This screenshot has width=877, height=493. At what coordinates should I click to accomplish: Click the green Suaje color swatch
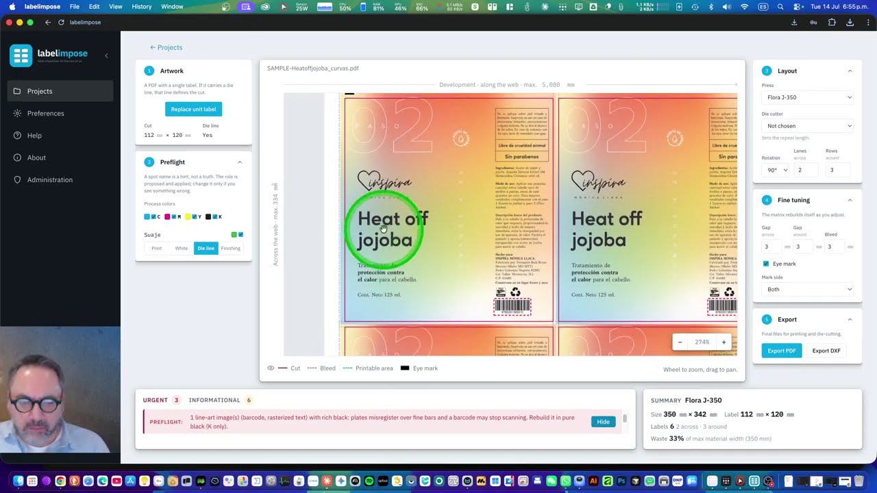234,235
